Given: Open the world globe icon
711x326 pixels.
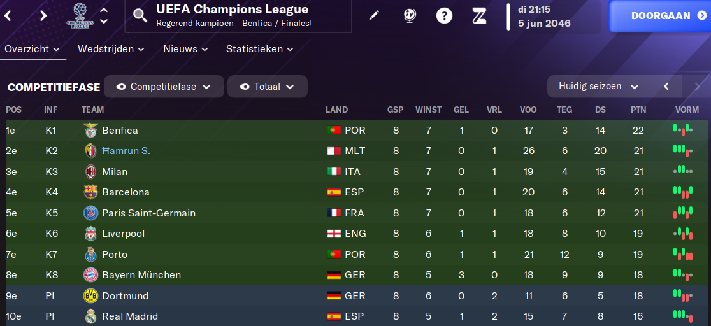Looking at the screenshot, I should [410, 16].
